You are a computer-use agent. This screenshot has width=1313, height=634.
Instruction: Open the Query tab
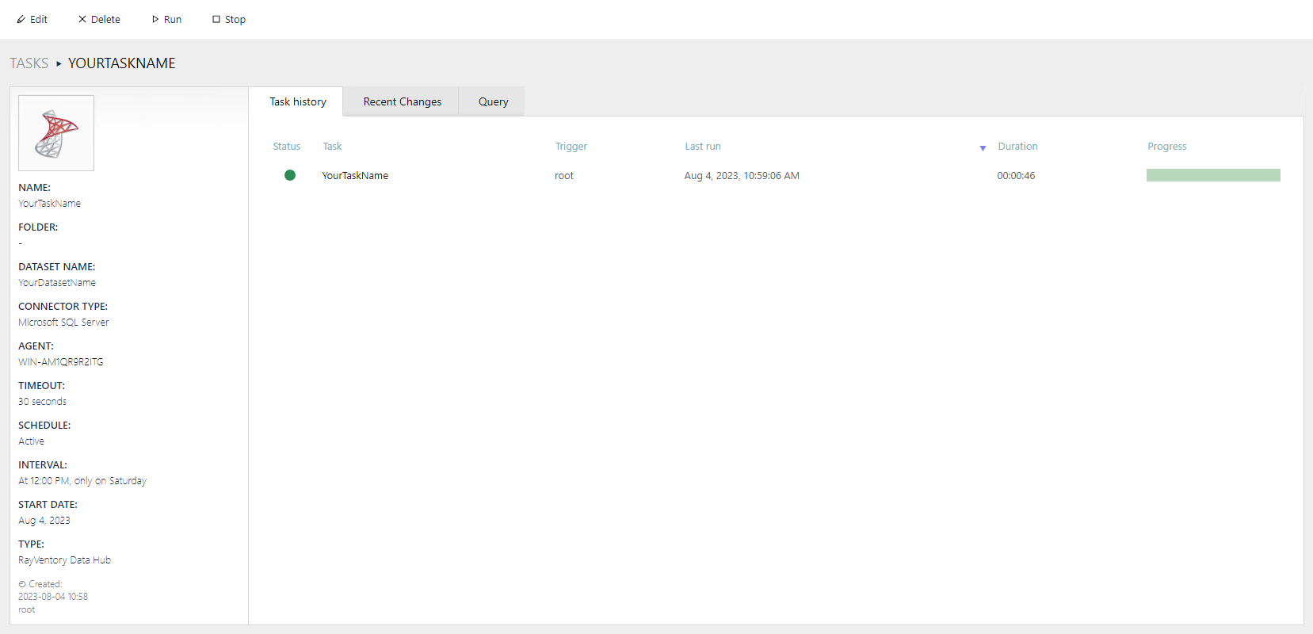pyautogui.click(x=493, y=101)
